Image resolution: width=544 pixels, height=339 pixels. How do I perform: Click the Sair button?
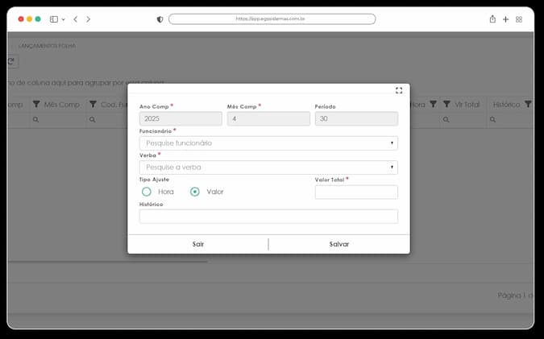(x=198, y=244)
